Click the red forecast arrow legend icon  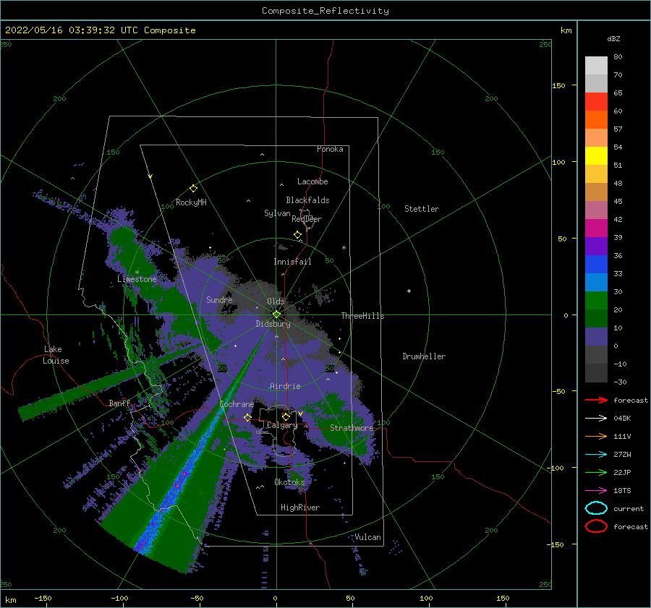pyautogui.click(x=596, y=400)
